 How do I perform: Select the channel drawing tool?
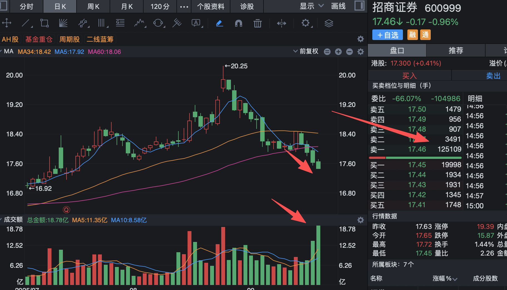83,23
